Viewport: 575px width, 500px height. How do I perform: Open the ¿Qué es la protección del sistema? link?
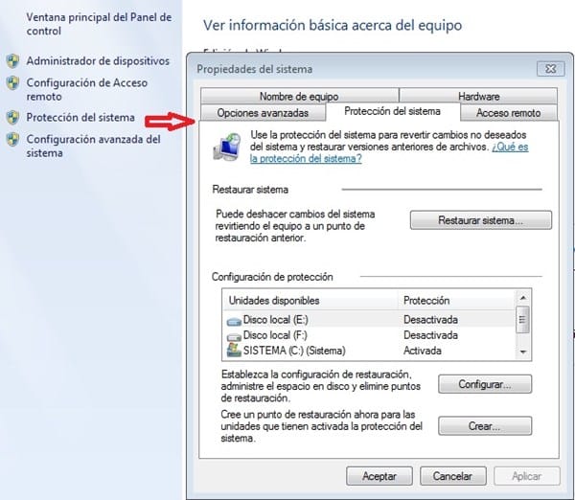pos(389,152)
